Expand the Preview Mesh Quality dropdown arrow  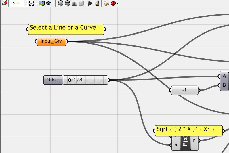[x=117, y=3]
